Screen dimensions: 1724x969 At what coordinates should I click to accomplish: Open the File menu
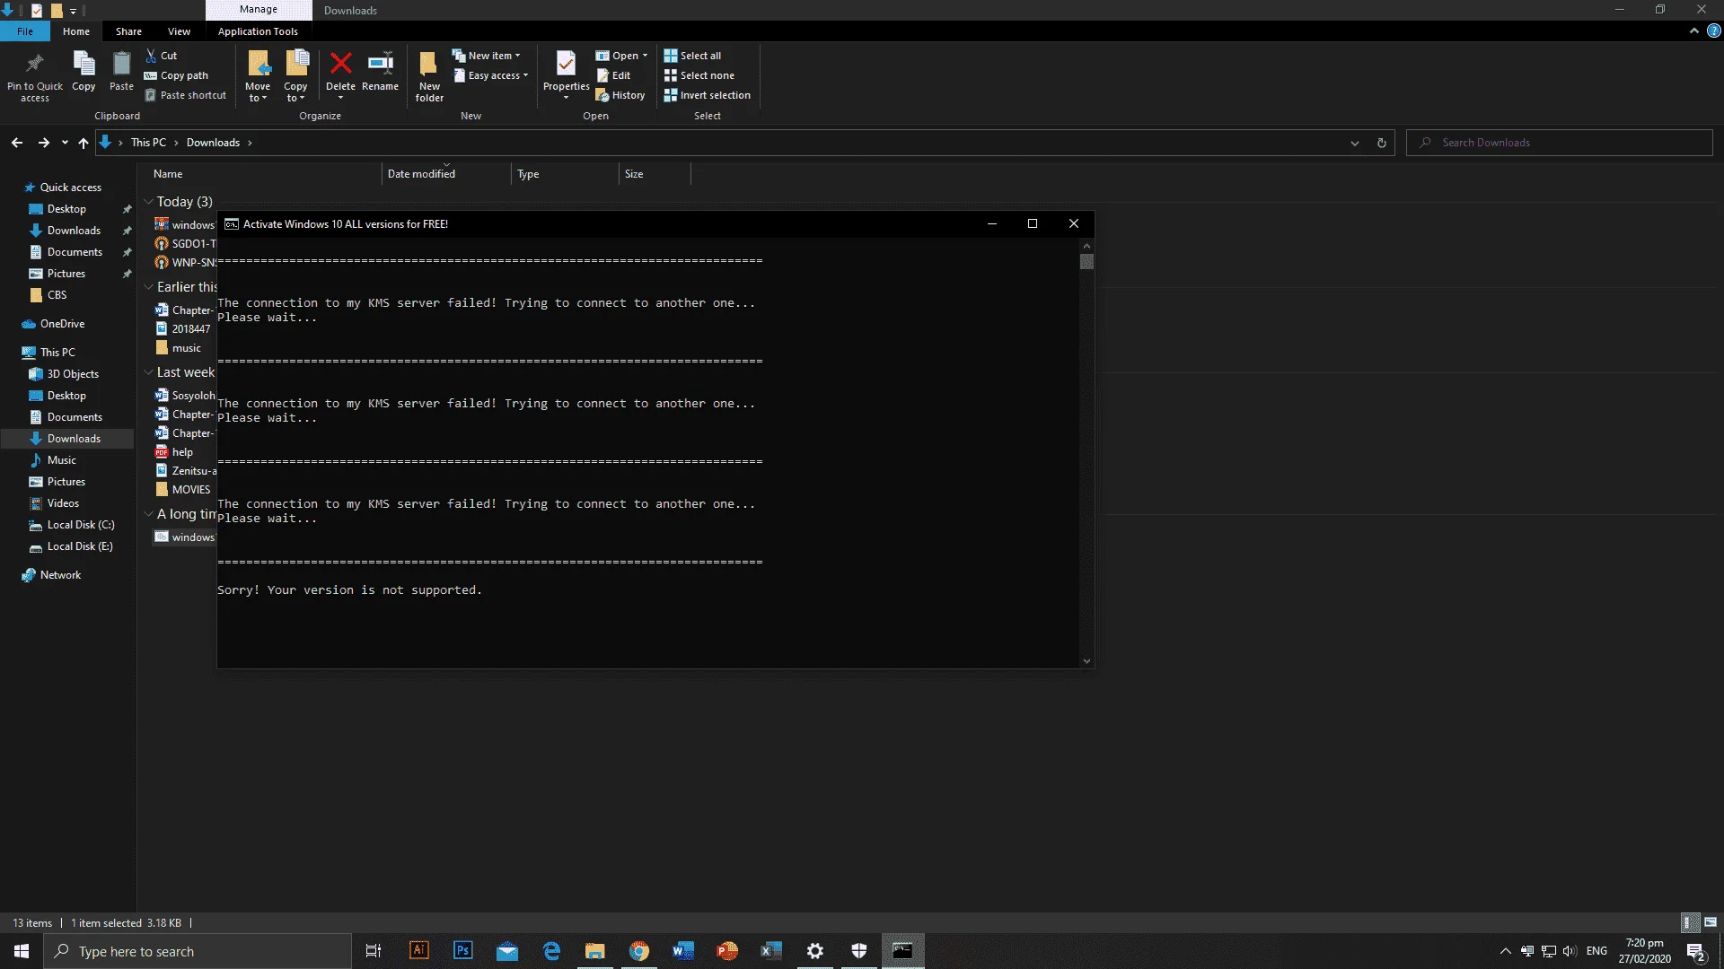(x=25, y=31)
